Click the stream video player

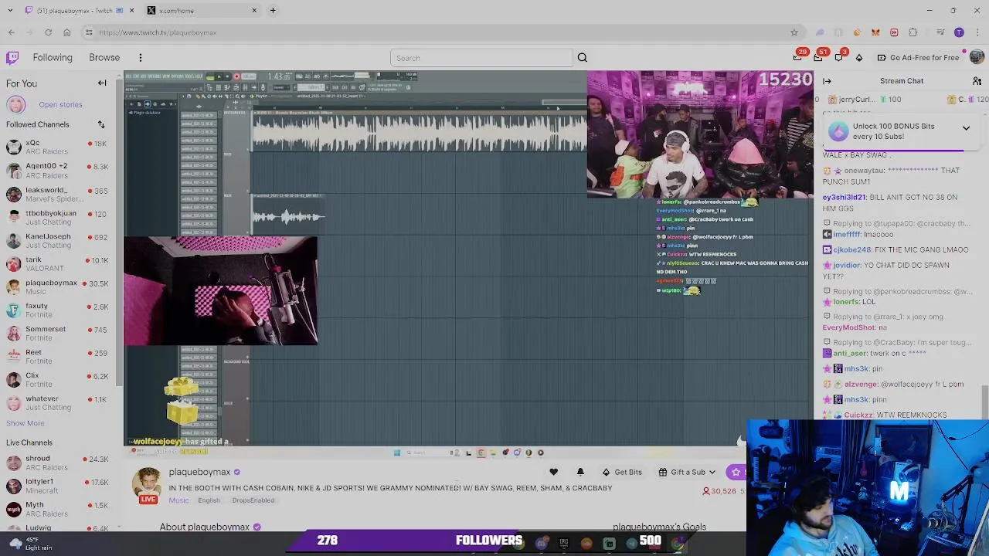468,258
